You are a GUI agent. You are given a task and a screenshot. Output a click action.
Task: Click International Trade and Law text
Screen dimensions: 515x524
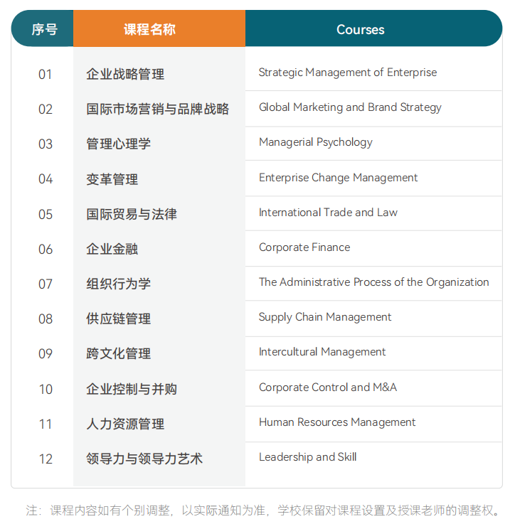pos(328,213)
